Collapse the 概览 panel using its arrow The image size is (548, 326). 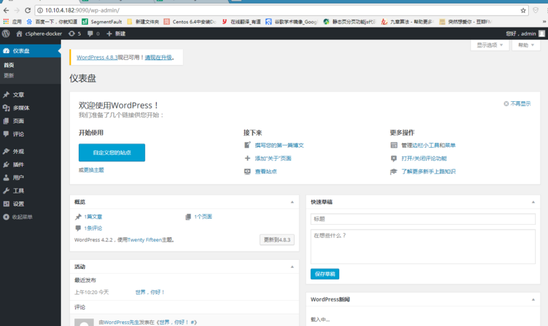point(292,202)
